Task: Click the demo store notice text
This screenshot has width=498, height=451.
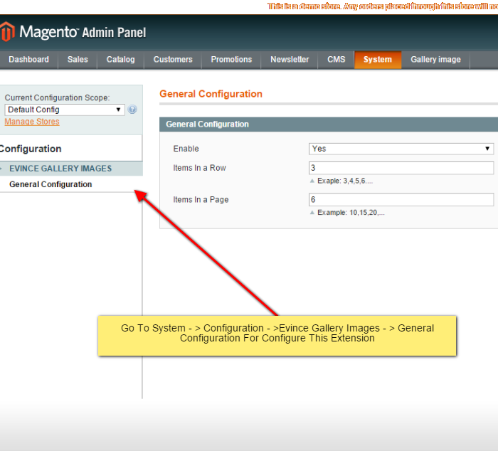Action: [x=383, y=6]
